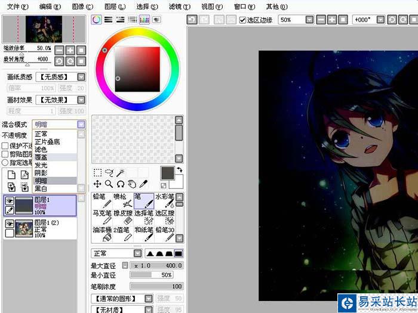418x313 pixels.
Task: Select the 指定选取来源 radio option
Action: coord(5,162)
